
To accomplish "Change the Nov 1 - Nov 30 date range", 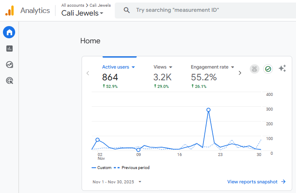I will coord(117,182).
